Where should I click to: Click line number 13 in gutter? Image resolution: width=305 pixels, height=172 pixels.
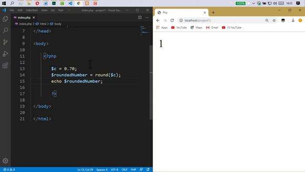pyautogui.click(x=22, y=69)
